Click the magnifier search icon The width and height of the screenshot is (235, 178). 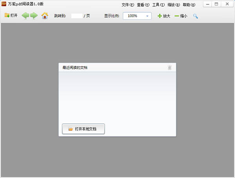pyautogui.click(x=195, y=16)
